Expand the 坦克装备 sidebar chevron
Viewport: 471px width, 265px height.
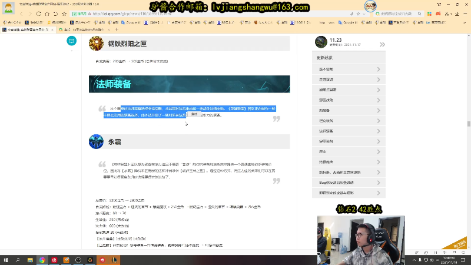tap(379, 121)
